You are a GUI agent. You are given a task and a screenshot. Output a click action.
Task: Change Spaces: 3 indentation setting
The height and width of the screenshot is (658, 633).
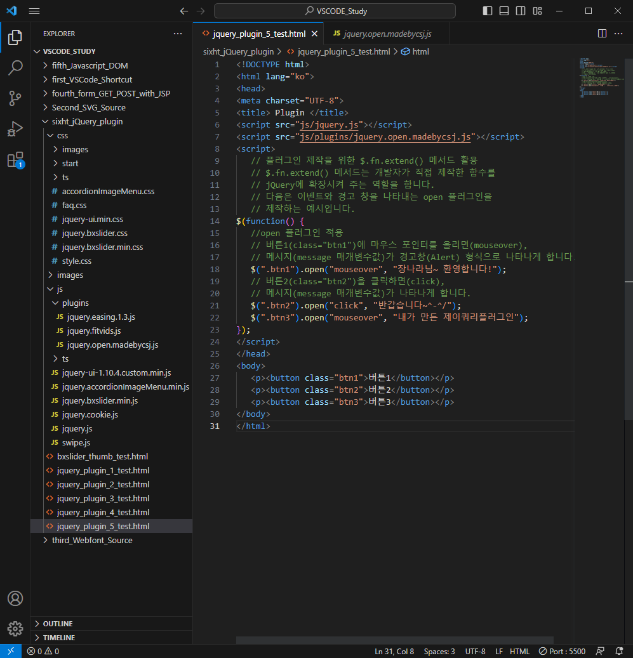point(439,651)
